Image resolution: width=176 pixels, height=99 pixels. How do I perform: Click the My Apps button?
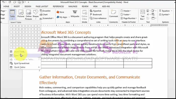tap(62, 17)
